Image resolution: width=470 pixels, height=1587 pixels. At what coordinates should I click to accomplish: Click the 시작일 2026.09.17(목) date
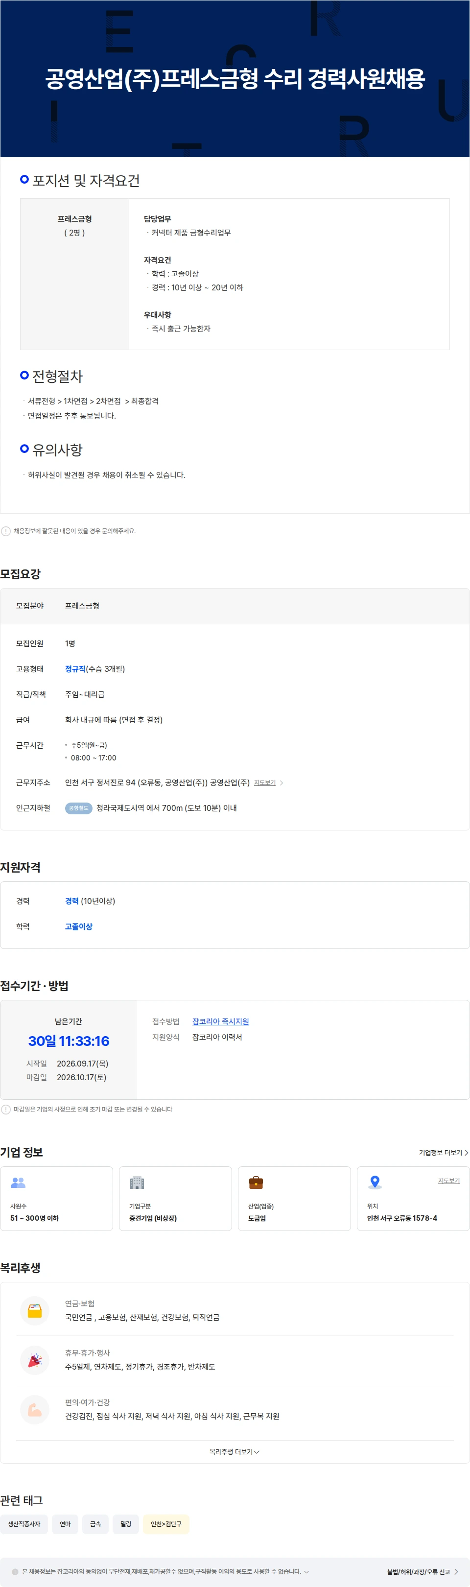(x=83, y=1064)
